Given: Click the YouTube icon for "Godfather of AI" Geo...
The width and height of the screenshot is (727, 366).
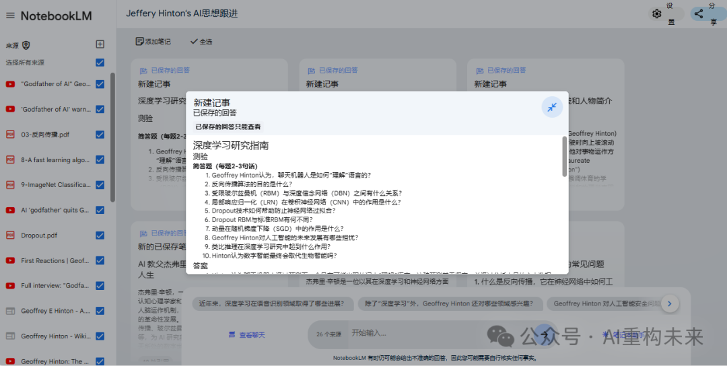Looking at the screenshot, I should point(10,84).
